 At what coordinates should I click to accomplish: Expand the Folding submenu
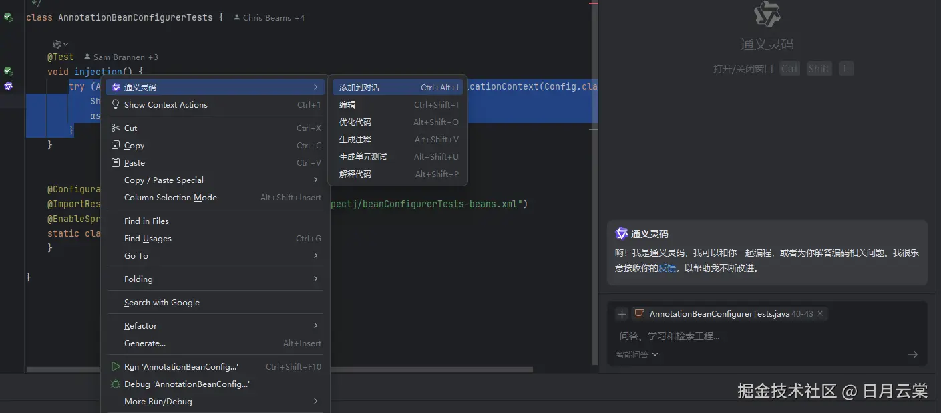coord(316,279)
